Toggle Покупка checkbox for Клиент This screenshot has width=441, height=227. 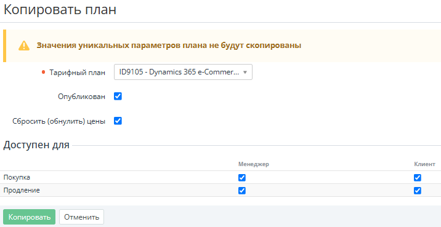(x=418, y=178)
